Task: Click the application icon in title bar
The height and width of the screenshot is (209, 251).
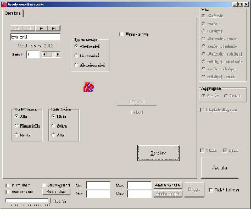Action: pos(4,4)
